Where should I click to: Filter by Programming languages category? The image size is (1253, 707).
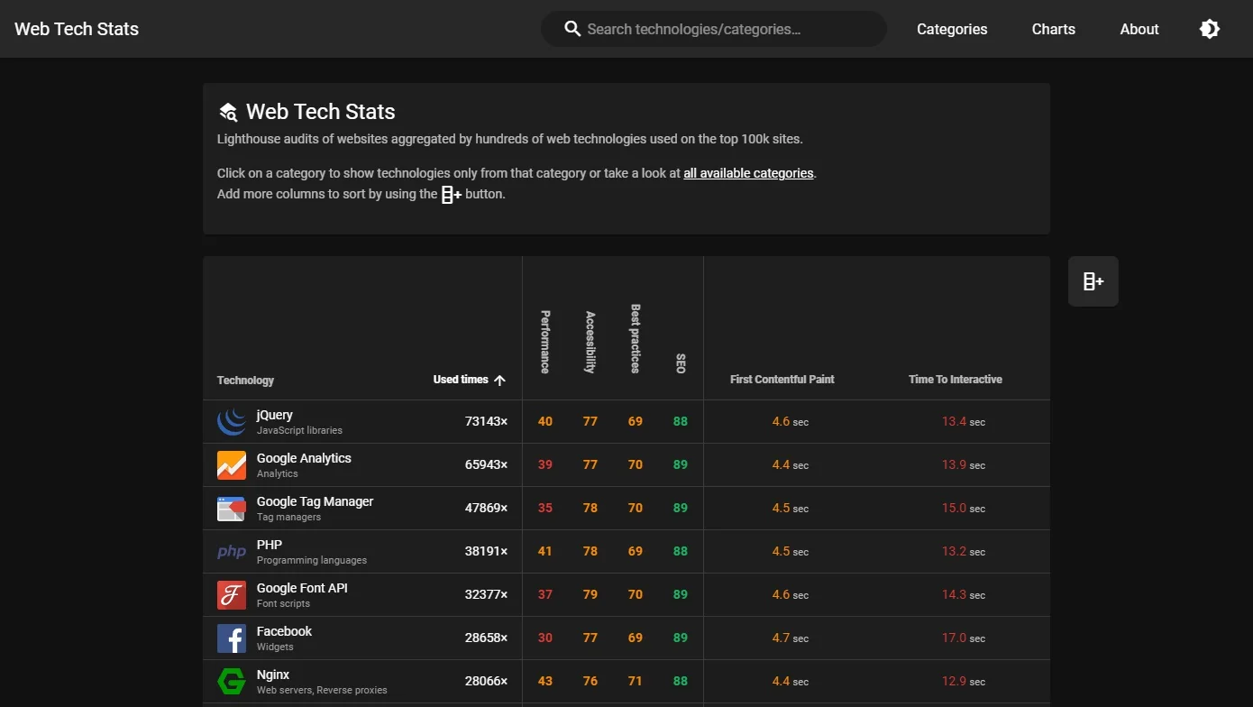312,561
